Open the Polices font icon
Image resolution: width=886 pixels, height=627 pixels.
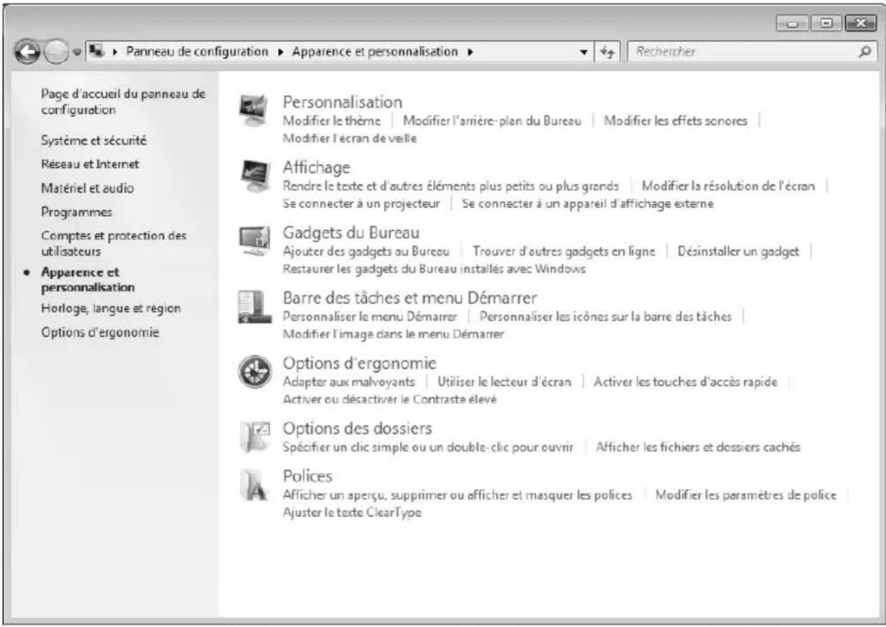coord(254,485)
